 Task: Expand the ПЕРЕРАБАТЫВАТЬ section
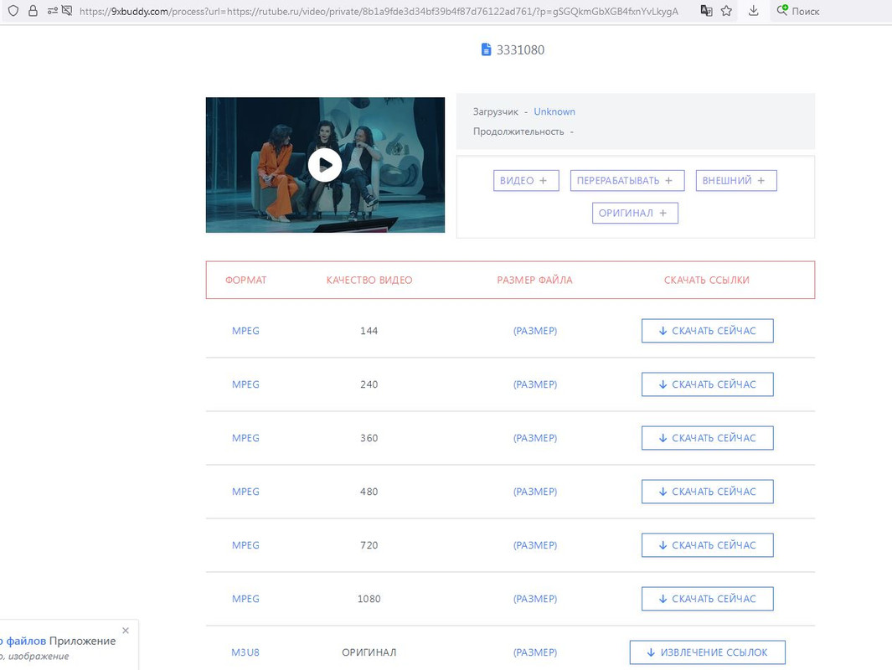click(627, 180)
